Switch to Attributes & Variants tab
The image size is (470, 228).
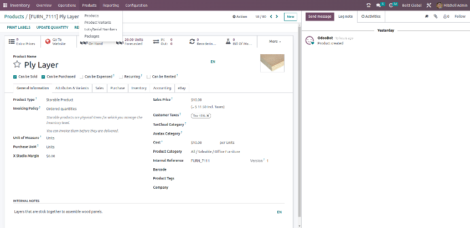point(72,88)
